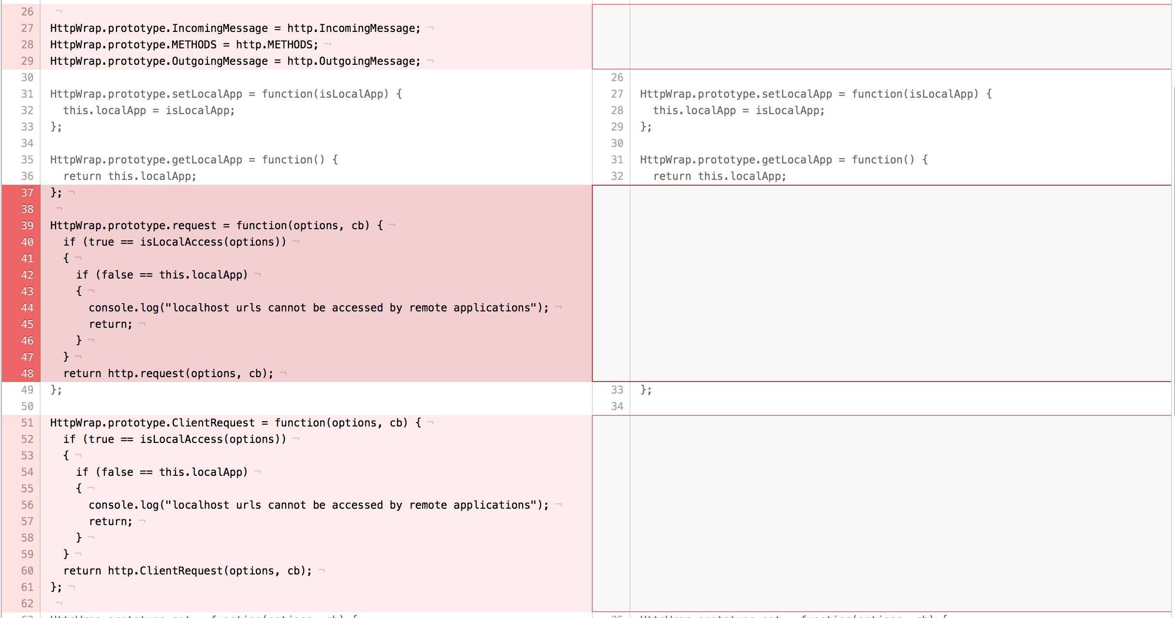
Task: Click getLocalApp function line in the right pane
Action: click(x=783, y=160)
